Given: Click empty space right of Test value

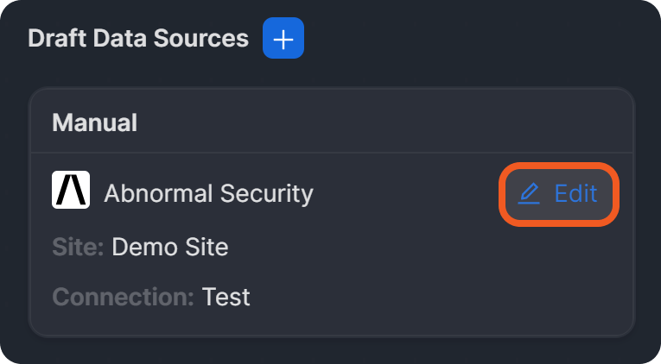Looking at the screenshot, I should coord(432,298).
